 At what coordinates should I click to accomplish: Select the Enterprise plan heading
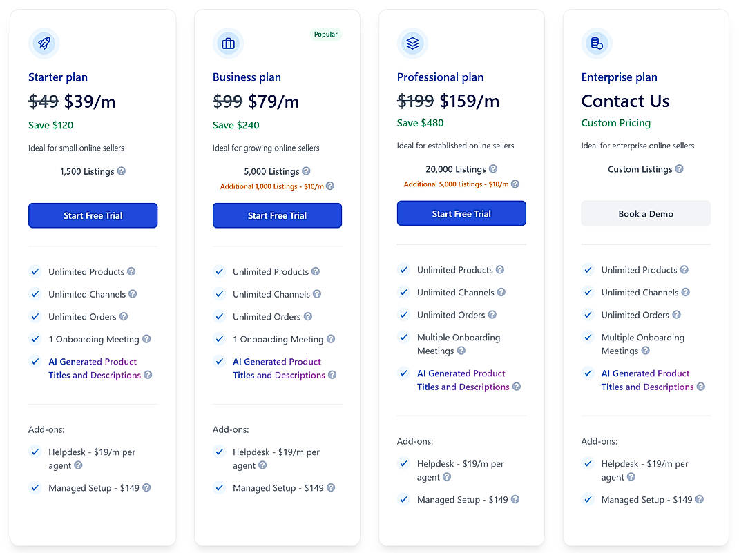[x=620, y=77]
